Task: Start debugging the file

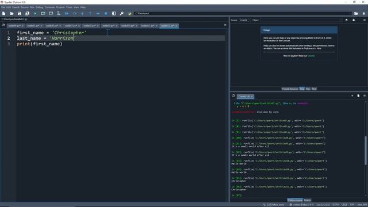Action: pos(67,14)
